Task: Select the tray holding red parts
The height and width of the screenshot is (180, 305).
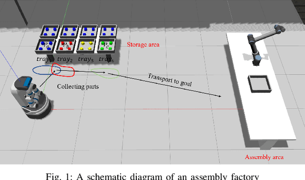Action: click(x=66, y=46)
